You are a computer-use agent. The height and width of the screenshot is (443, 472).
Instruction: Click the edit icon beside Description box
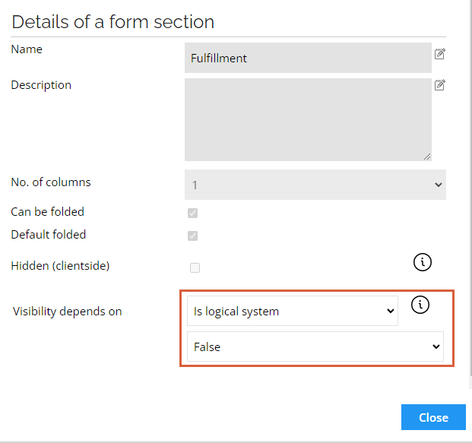click(440, 85)
